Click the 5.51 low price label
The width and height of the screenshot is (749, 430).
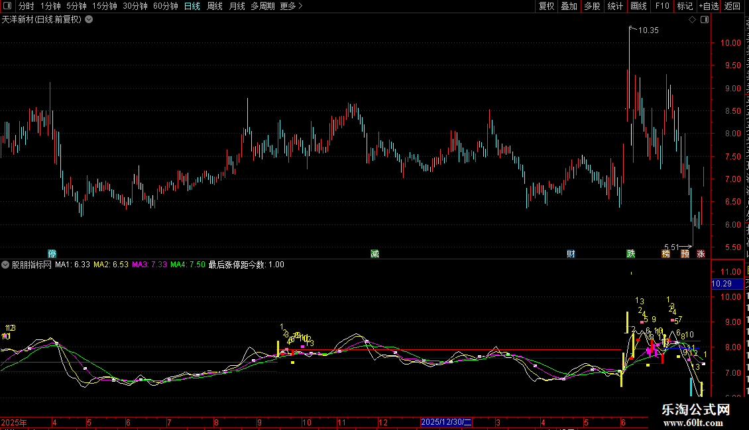tap(671, 247)
